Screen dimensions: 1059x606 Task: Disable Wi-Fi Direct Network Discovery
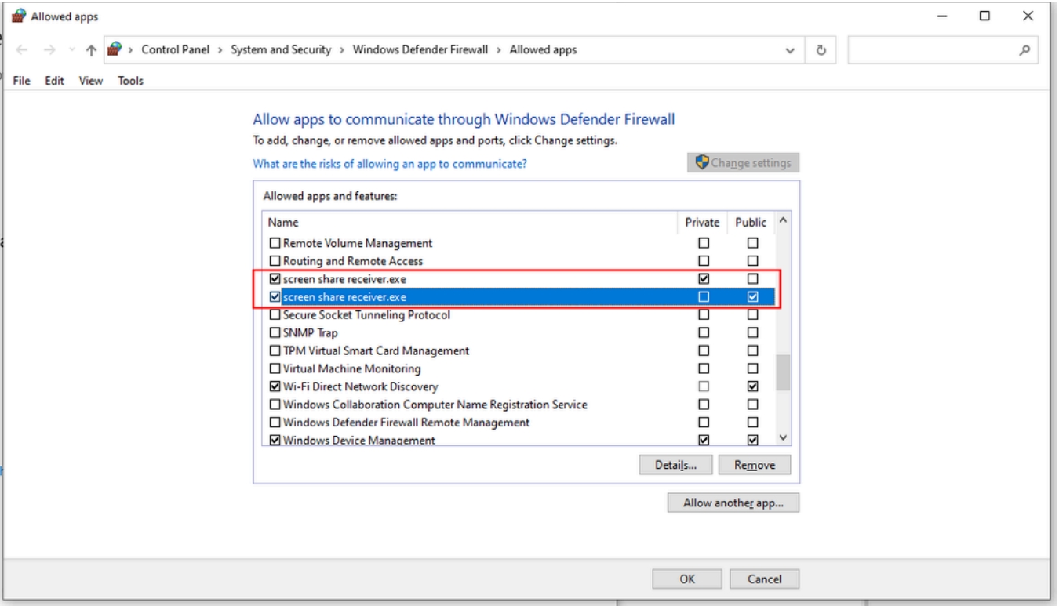(x=273, y=386)
